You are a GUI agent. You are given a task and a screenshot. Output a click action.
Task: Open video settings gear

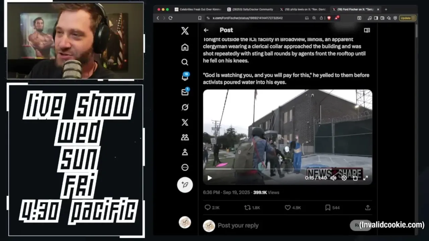pos(344,178)
